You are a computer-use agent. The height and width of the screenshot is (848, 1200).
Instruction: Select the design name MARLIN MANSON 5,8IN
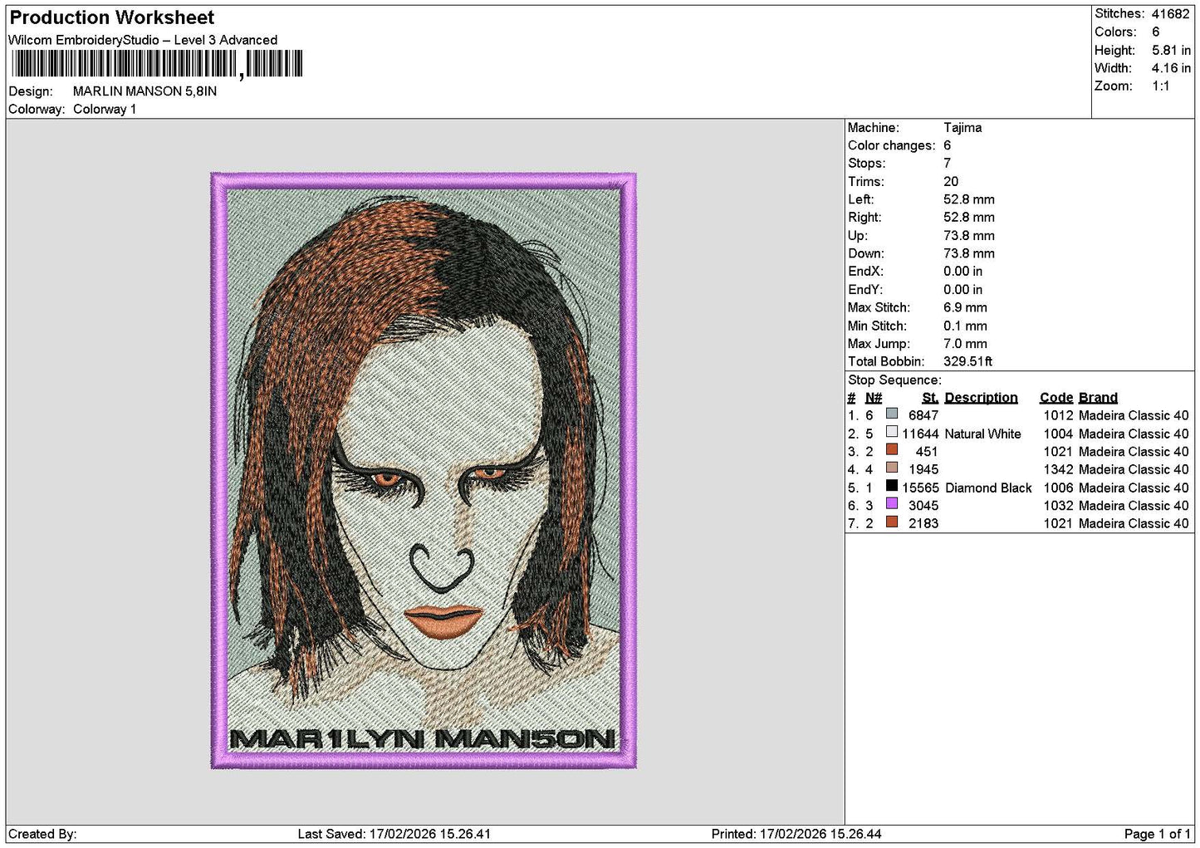(x=144, y=91)
